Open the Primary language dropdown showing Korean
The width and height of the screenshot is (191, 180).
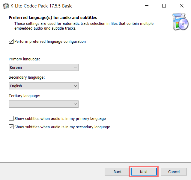pyautogui.click(x=43, y=67)
